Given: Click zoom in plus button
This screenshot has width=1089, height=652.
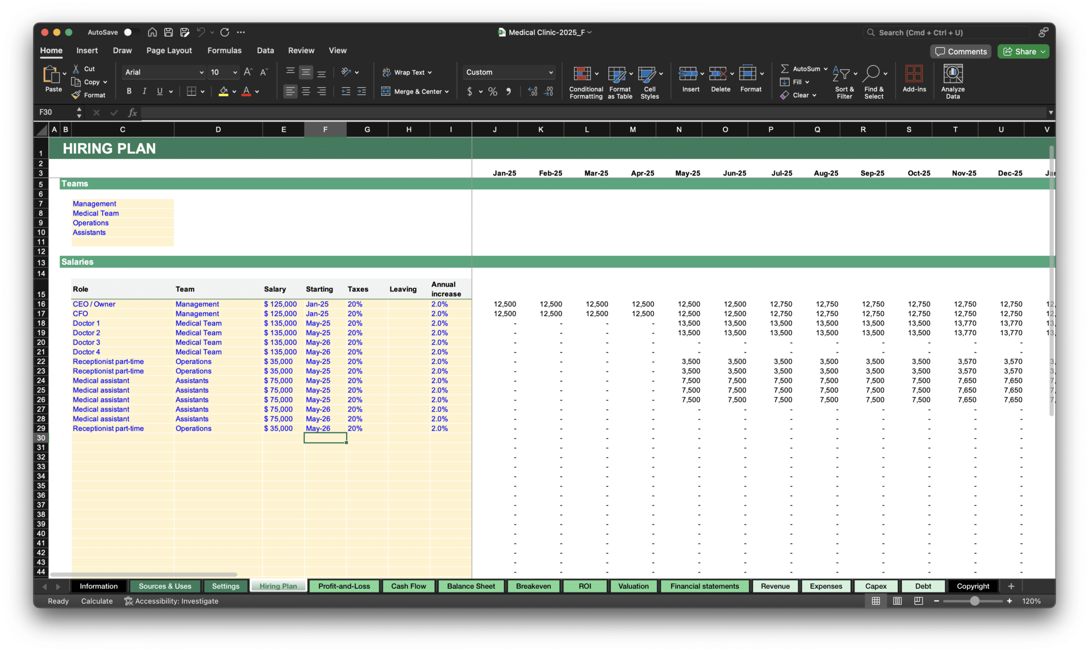Looking at the screenshot, I should (1009, 601).
